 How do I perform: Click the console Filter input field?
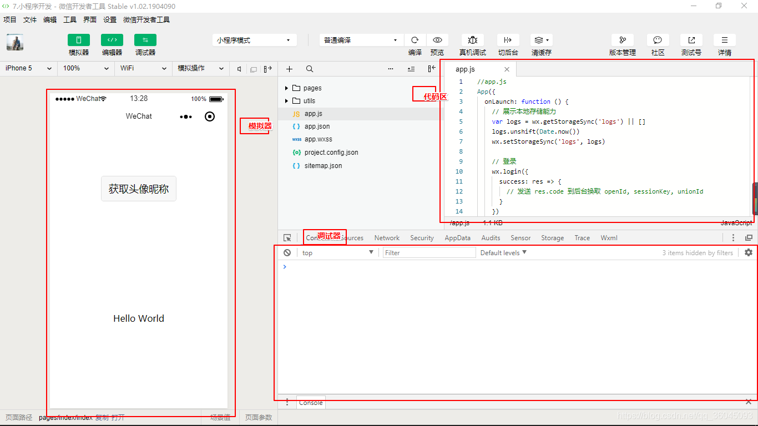click(429, 252)
